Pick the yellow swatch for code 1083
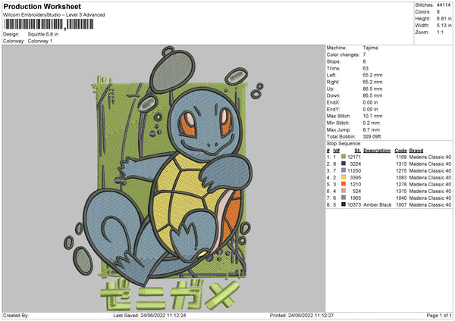Image resolution: width=455 pixels, height=321 pixels. tap(344, 177)
